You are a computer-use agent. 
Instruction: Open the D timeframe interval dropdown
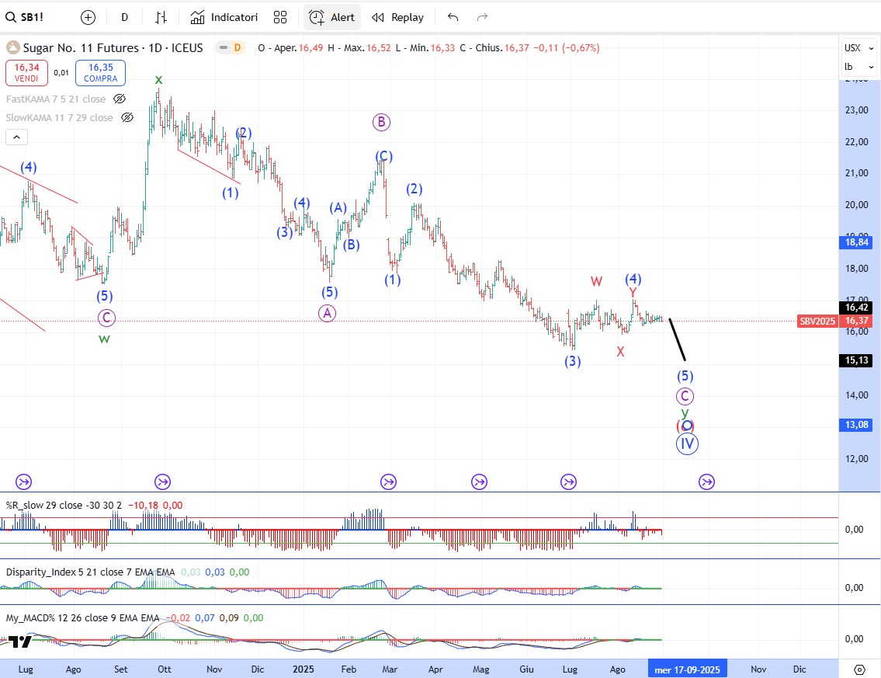(x=124, y=17)
